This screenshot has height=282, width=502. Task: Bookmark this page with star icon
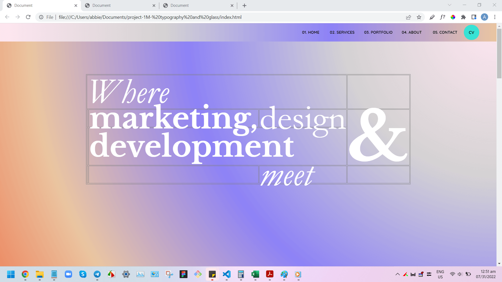pyautogui.click(x=419, y=17)
